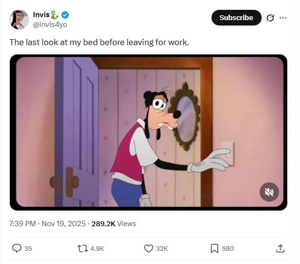The width and height of the screenshot is (300, 264).
Task: Open the 7:39 PM timestamp link
Action: pyautogui.click(x=22, y=224)
